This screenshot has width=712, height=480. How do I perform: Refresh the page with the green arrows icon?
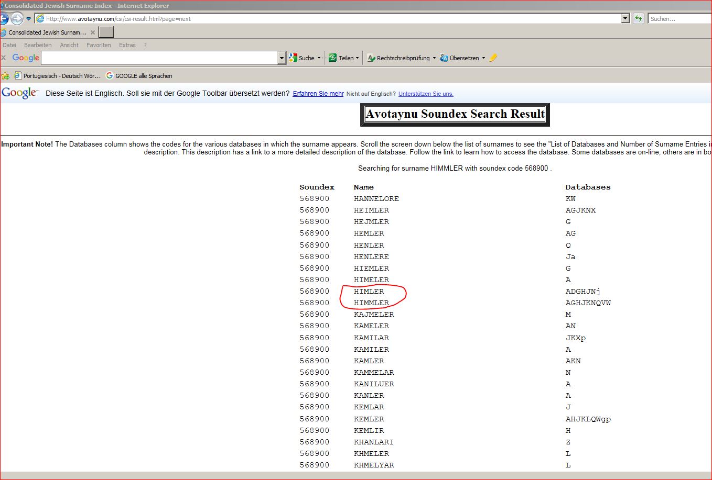tap(638, 18)
